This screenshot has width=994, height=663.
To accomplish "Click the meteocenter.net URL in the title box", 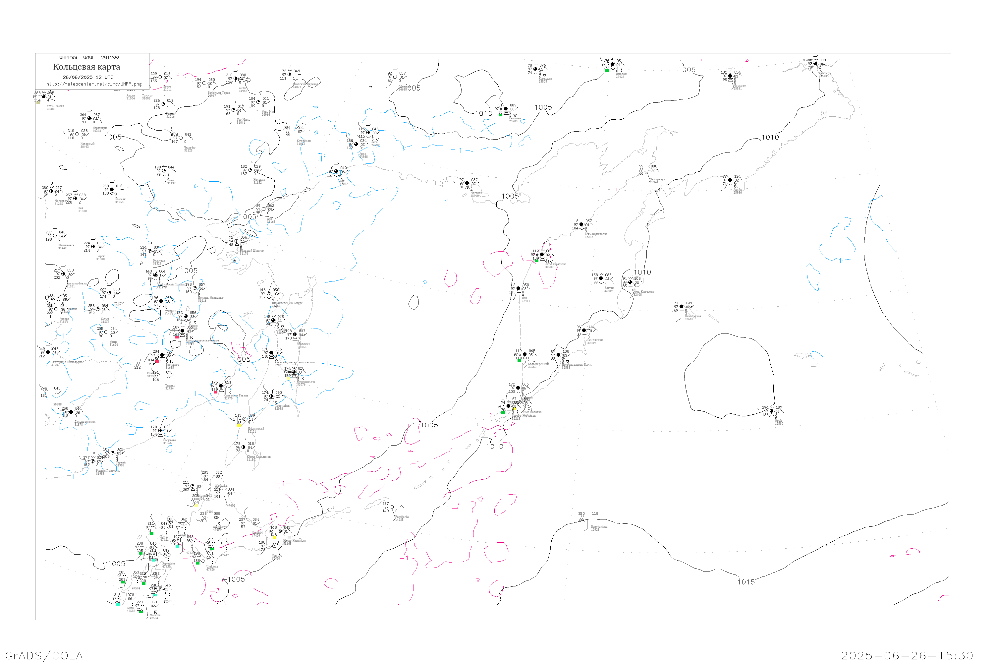I will pyautogui.click(x=94, y=84).
